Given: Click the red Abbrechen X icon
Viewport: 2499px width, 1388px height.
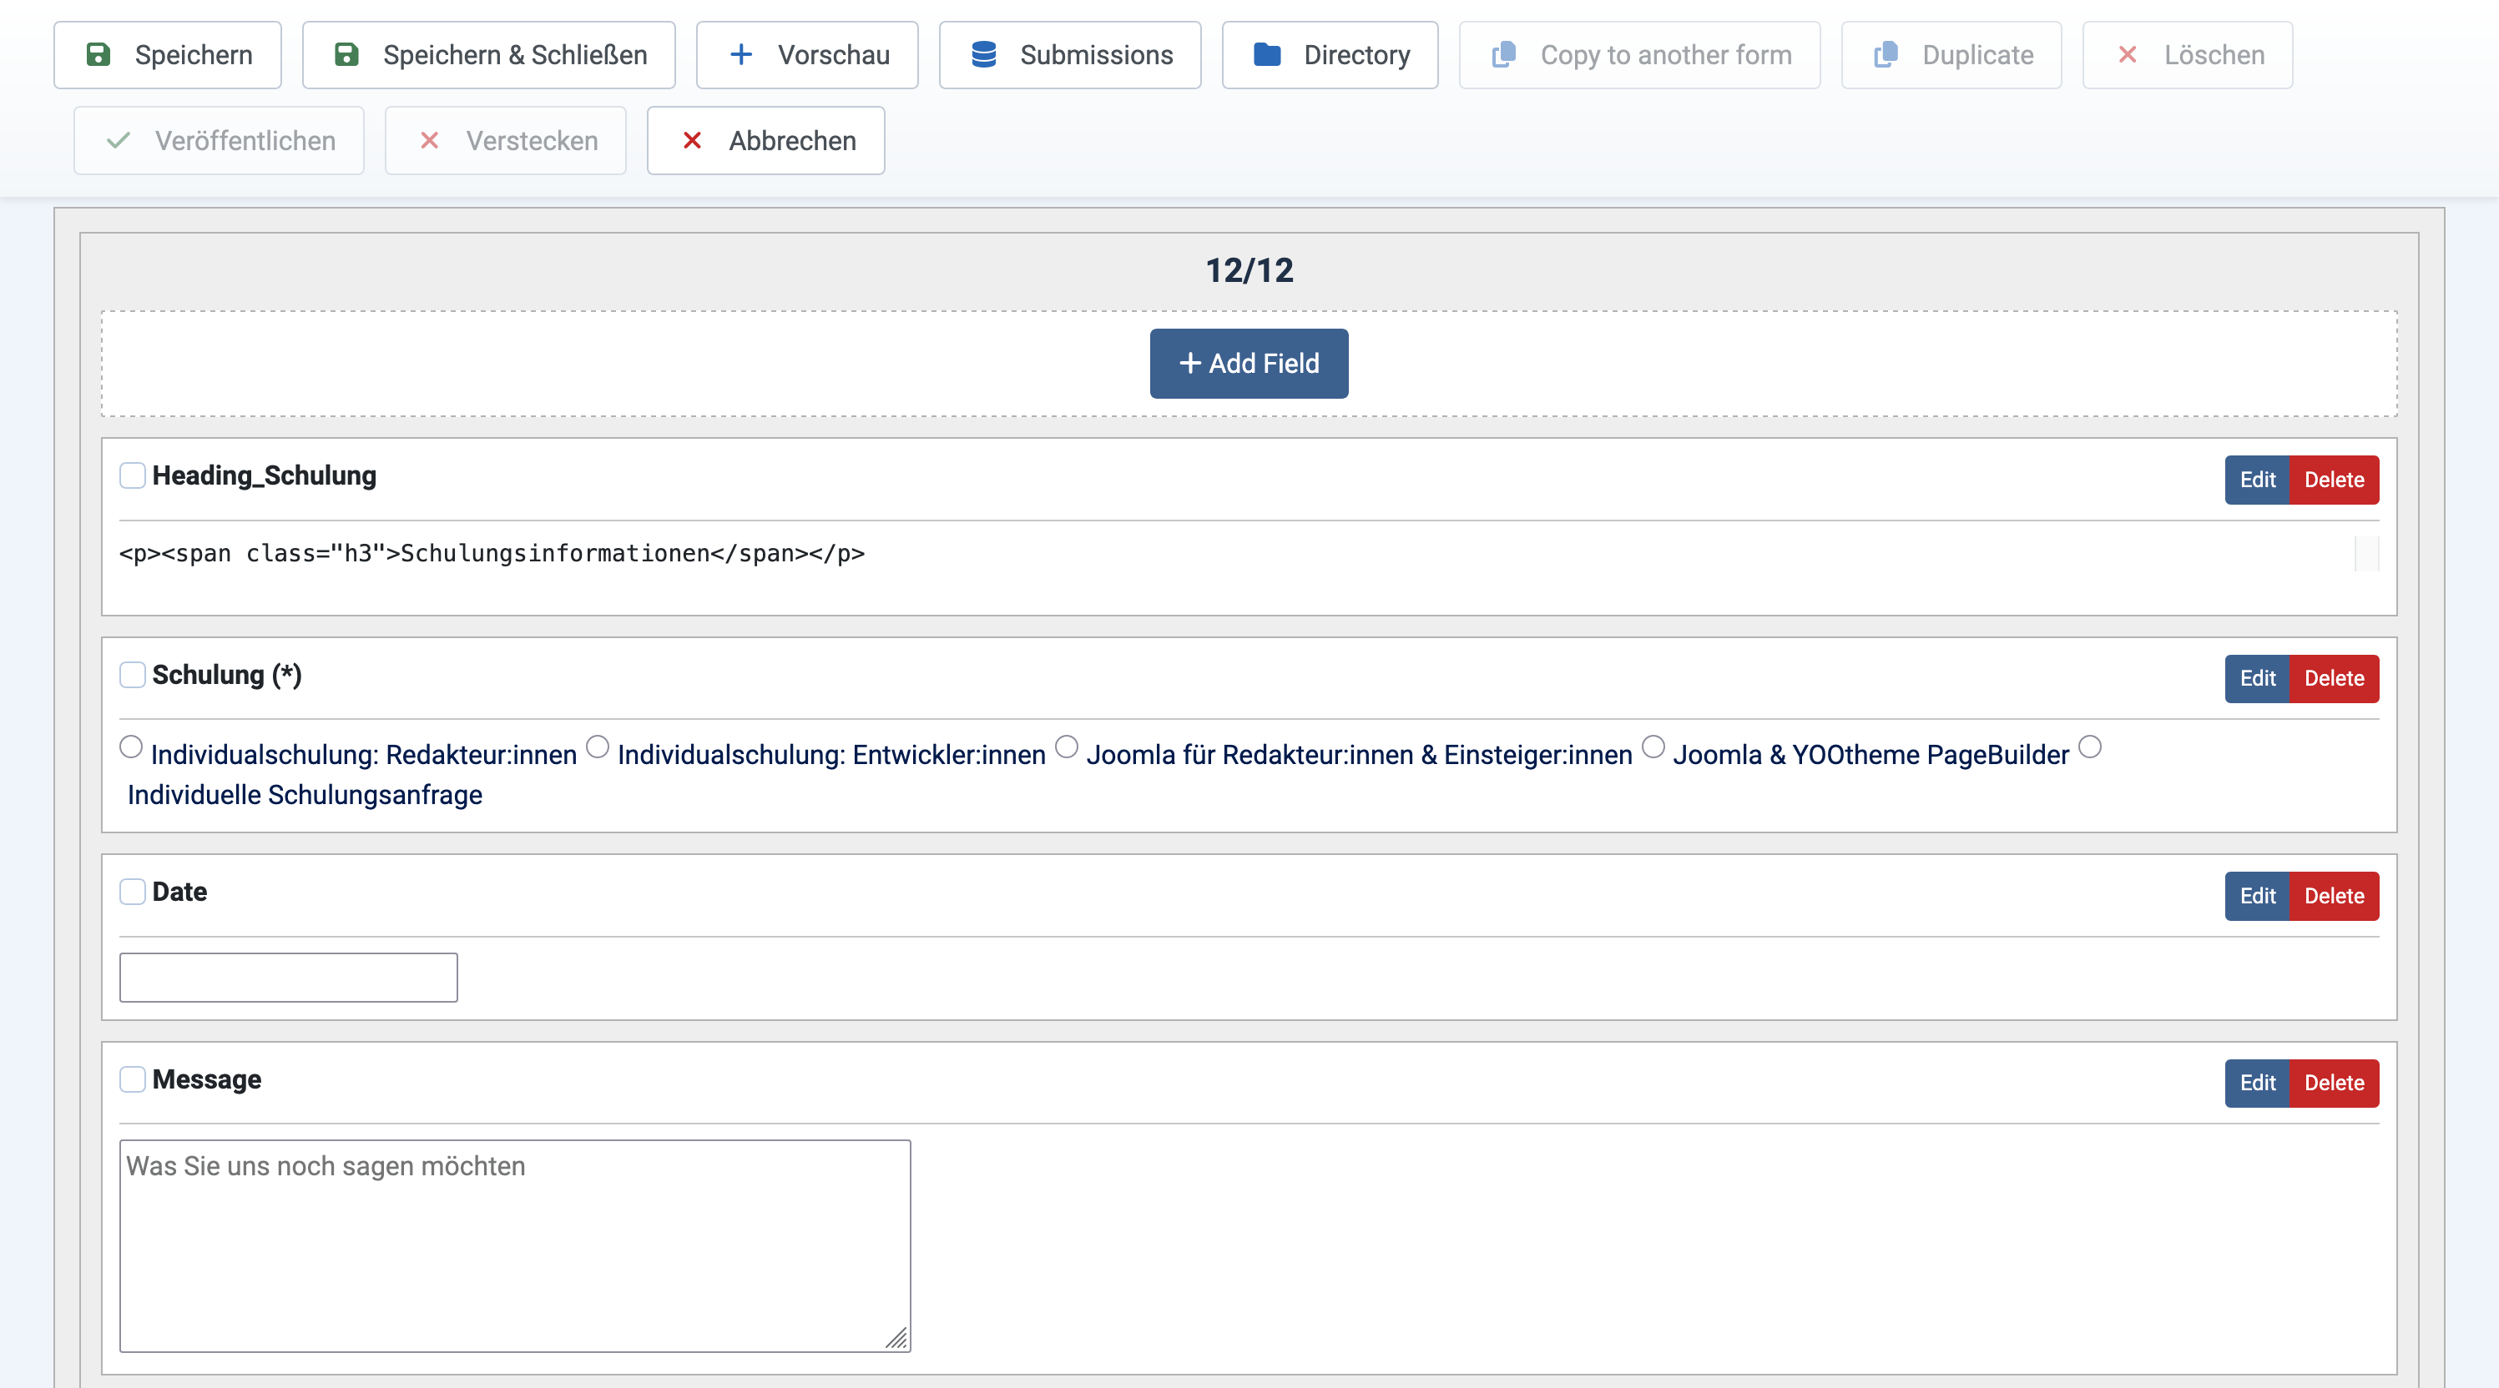Looking at the screenshot, I should 693,140.
